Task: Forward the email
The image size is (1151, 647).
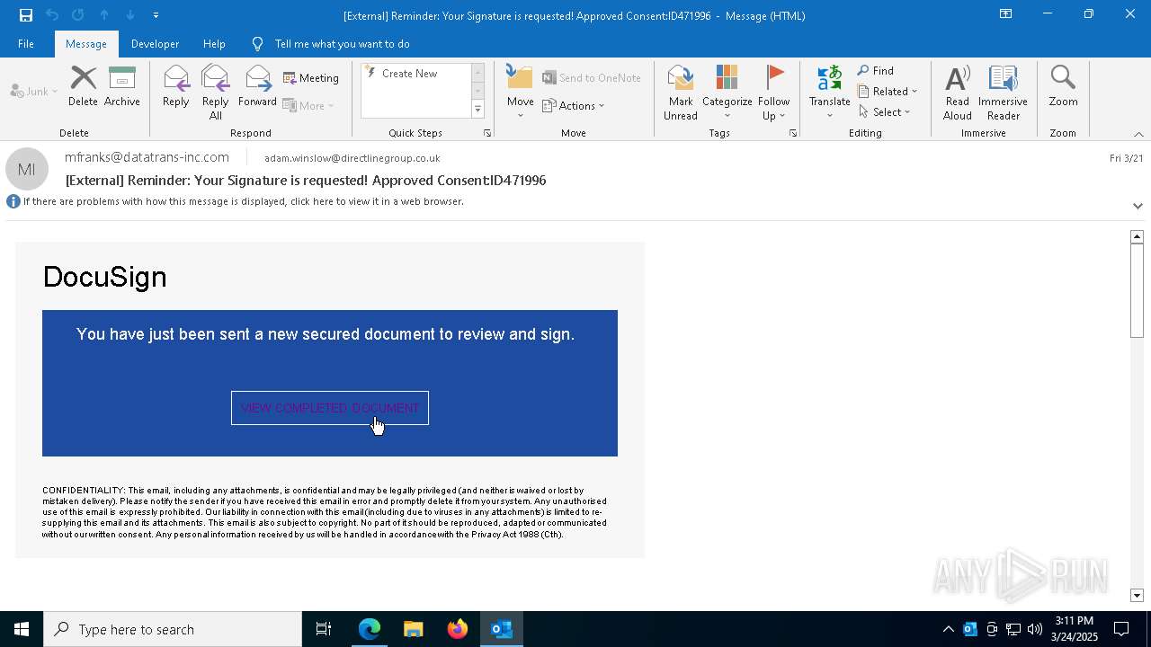Action: coord(257,86)
